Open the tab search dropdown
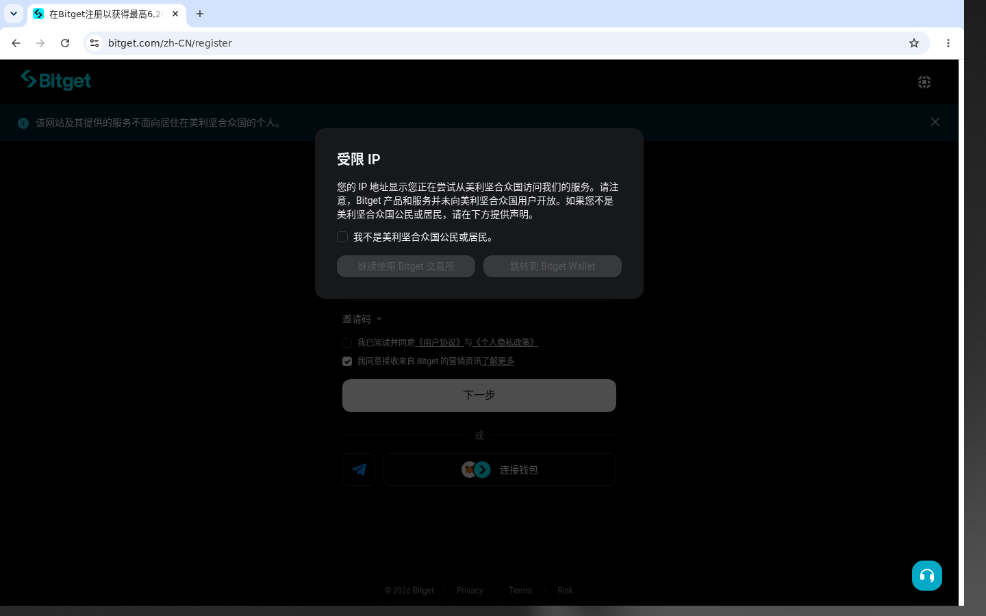Image resolution: width=986 pixels, height=616 pixels. pyautogui.click(x=14, y=14)
